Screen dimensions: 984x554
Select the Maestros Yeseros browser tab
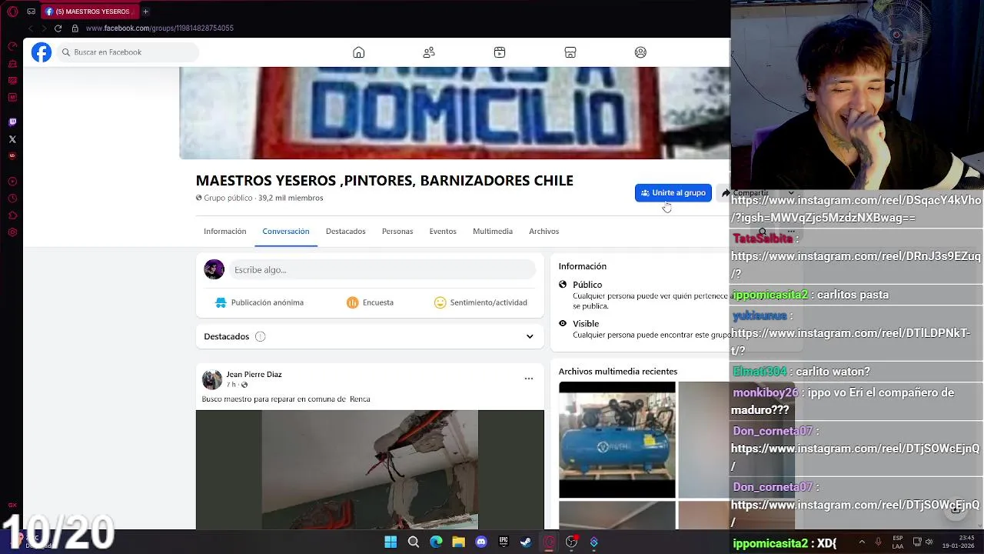pyautogui.click(x=90, y=12)
